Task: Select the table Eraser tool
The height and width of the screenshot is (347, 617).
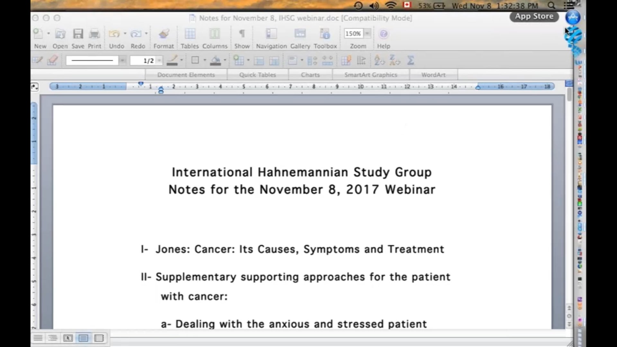Action: click(x=52, y=60)
